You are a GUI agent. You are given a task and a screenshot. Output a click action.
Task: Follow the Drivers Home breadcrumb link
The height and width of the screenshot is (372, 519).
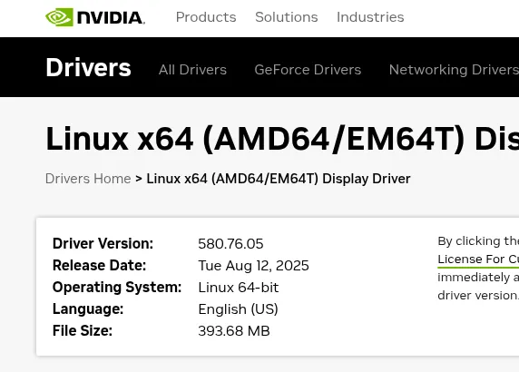pyautogui.click(x=88, y=179)
